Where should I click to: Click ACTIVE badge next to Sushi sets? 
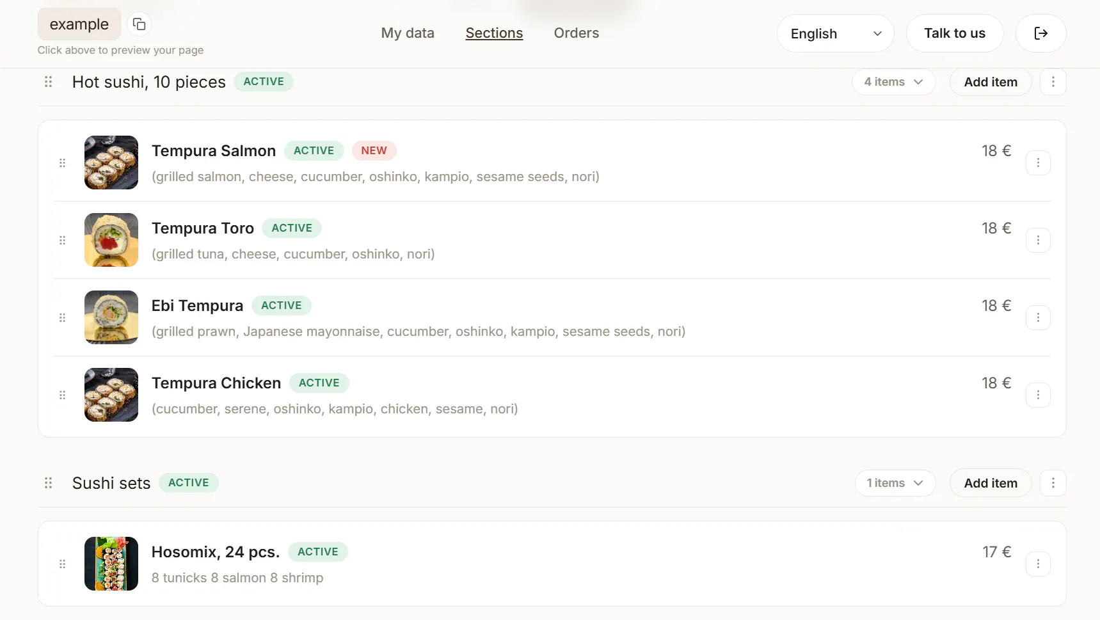pos(189,483)
